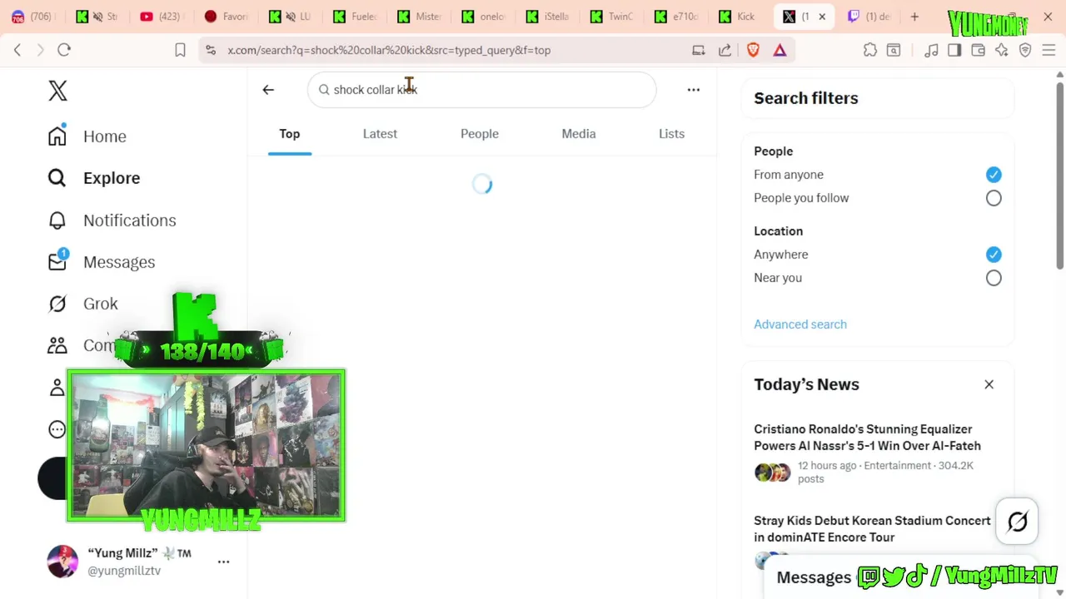Image resolution: width=1066 pixels, height=599 pixels.
Task: Click the Notifications label
Action: coord(130,220)
